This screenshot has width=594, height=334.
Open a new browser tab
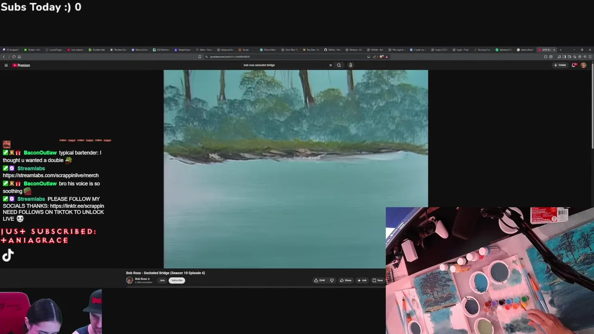(x=560, y=50)
